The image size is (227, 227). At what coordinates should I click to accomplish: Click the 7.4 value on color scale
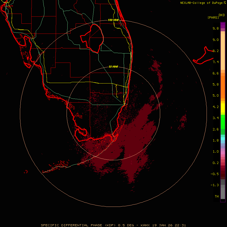[216, 62]
